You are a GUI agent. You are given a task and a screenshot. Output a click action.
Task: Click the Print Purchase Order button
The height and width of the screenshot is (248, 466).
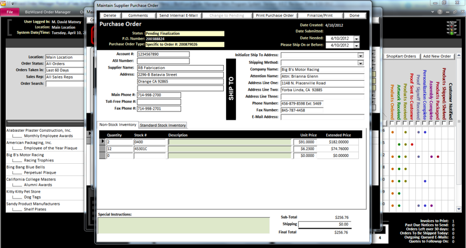pyautogui.click(x=275, y=16)
